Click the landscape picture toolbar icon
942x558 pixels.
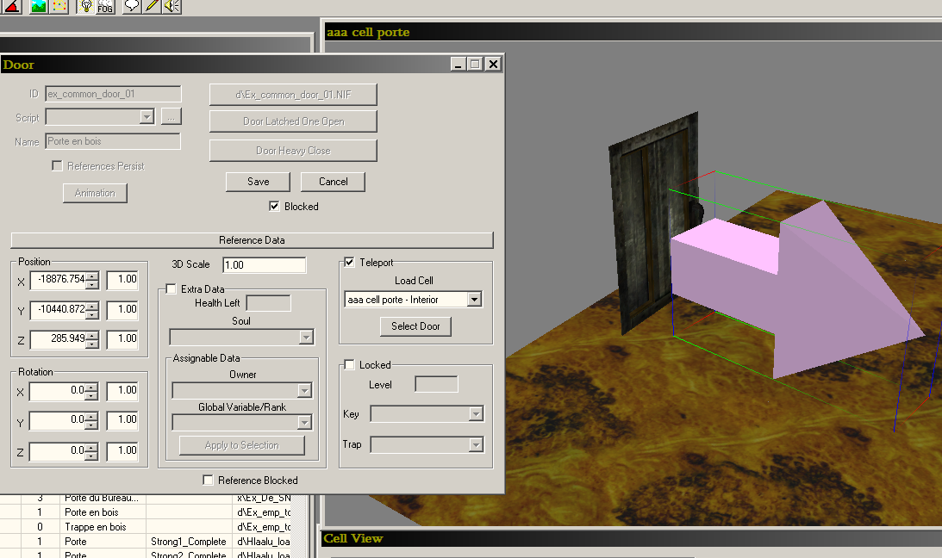click(x=38, y=6)
